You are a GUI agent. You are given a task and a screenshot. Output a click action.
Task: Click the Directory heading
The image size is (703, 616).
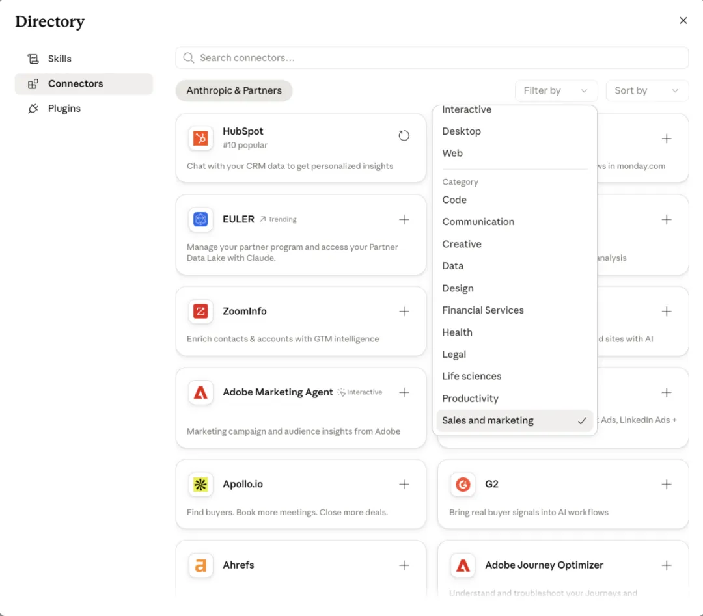49,22
